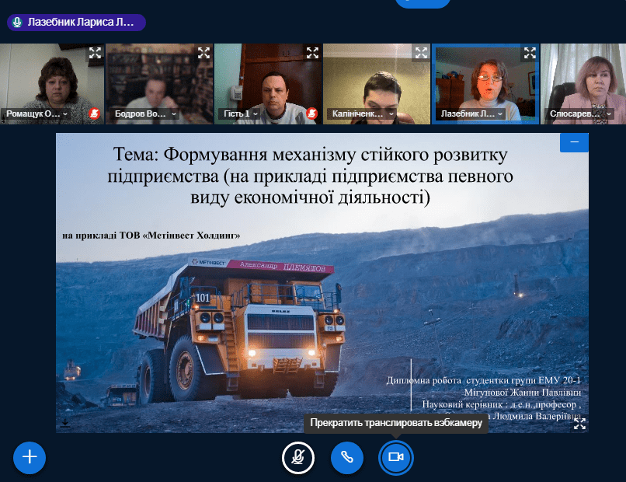Minimize the presentation with the minus button

tap(574, 142)
